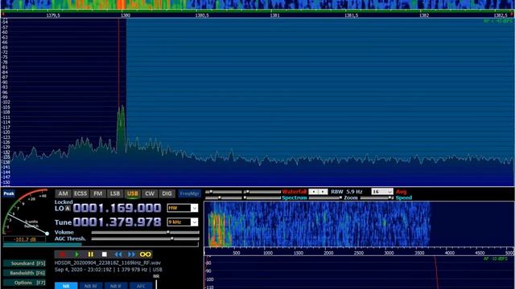Select ECSS demodulation mode
Viewport: 515px width, 289px height.
pos(80,193)
